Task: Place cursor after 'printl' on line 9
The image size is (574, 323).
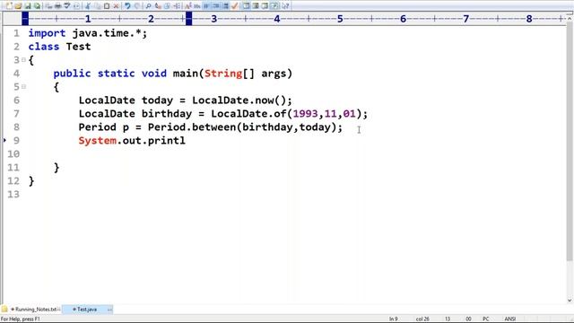Action: point(186,141)
